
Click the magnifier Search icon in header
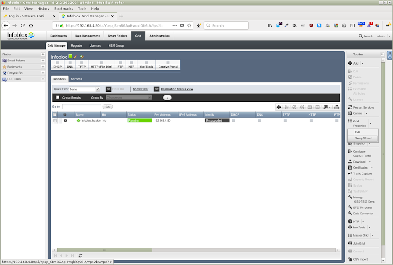tap(361, 36)
